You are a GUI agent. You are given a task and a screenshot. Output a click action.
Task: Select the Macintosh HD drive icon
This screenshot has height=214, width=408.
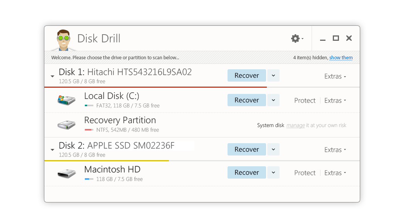point(66,173)
